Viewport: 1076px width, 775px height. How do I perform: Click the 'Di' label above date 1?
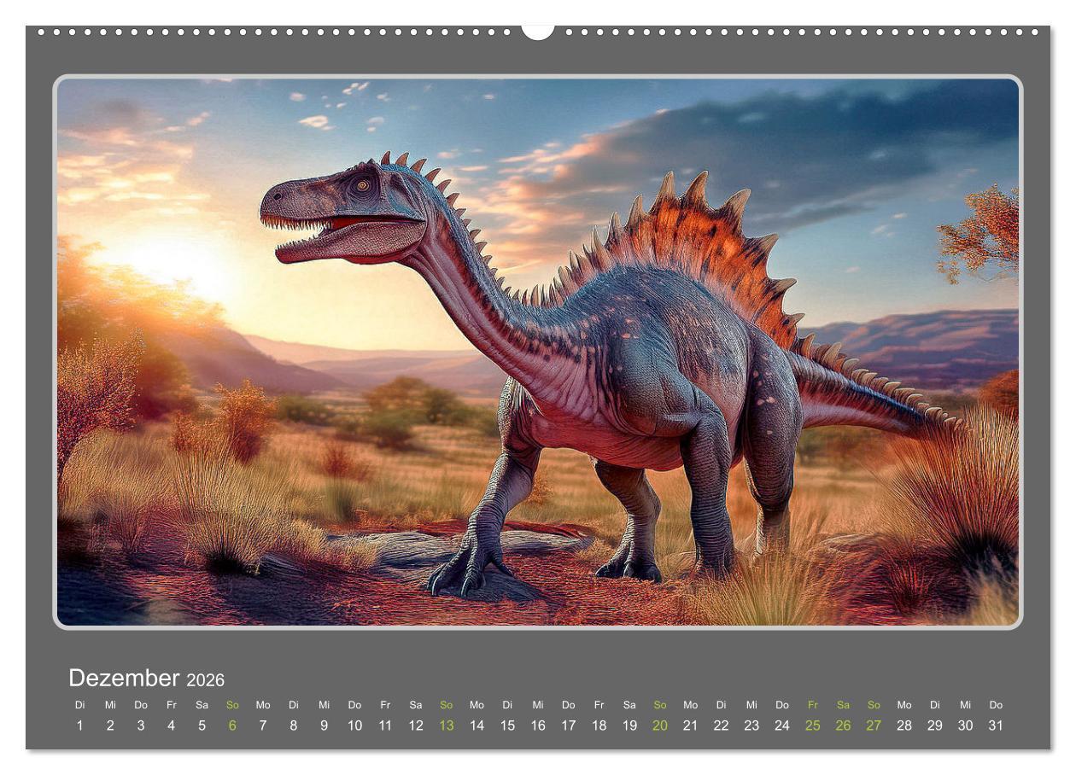(x=79, y=705)
